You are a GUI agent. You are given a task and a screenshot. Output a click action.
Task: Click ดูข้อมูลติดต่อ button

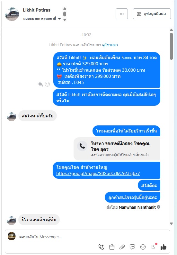152,14
